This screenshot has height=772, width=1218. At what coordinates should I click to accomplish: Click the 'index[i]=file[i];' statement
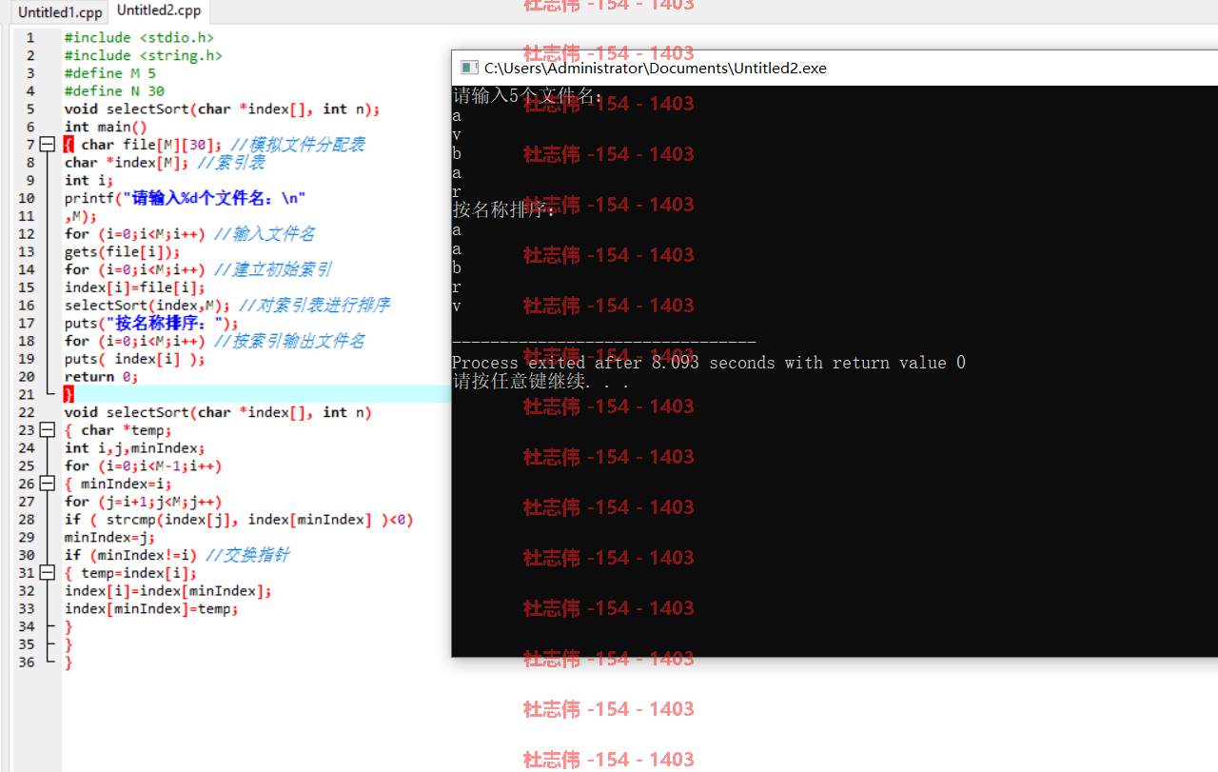pos(134,287)
